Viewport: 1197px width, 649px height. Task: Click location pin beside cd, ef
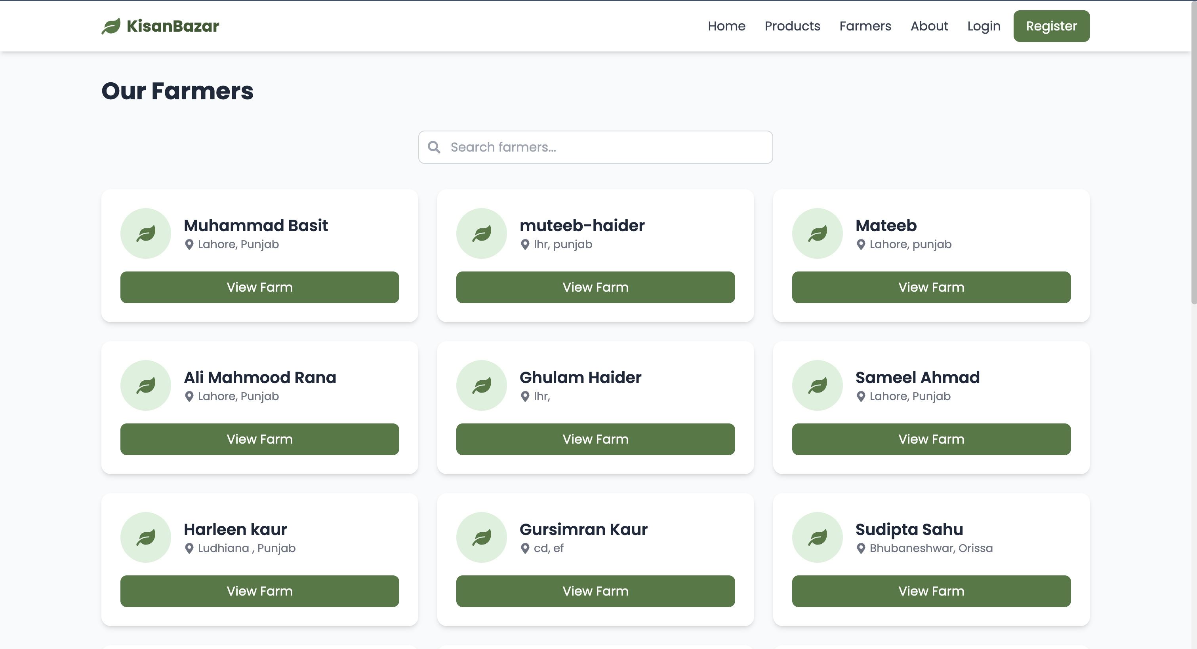click(x=525, y=548)
